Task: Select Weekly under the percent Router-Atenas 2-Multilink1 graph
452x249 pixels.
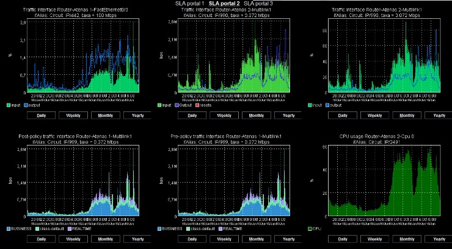Action: pyautogui.click(x=374, y=116)
